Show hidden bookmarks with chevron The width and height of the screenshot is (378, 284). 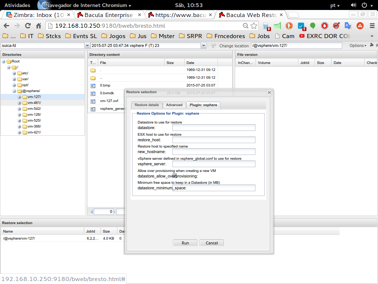(372, 36)
